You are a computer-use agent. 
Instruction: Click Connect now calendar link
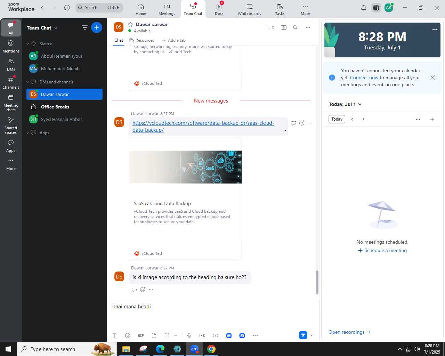click(x=364, y=78)
